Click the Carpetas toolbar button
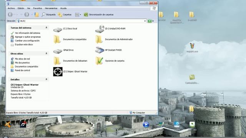Screen dimensions: 246x138 click(65, 15)
